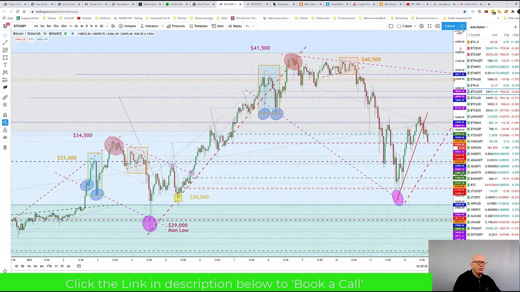This screenshot has height=292, width=520.
Task: Click the BTCUSDT symbol search field
Action: [20, 26]
